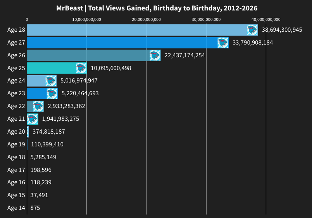The image size is (312, 218).
Task: Click the Age 20 row label
Action: (x=16, y=132)
